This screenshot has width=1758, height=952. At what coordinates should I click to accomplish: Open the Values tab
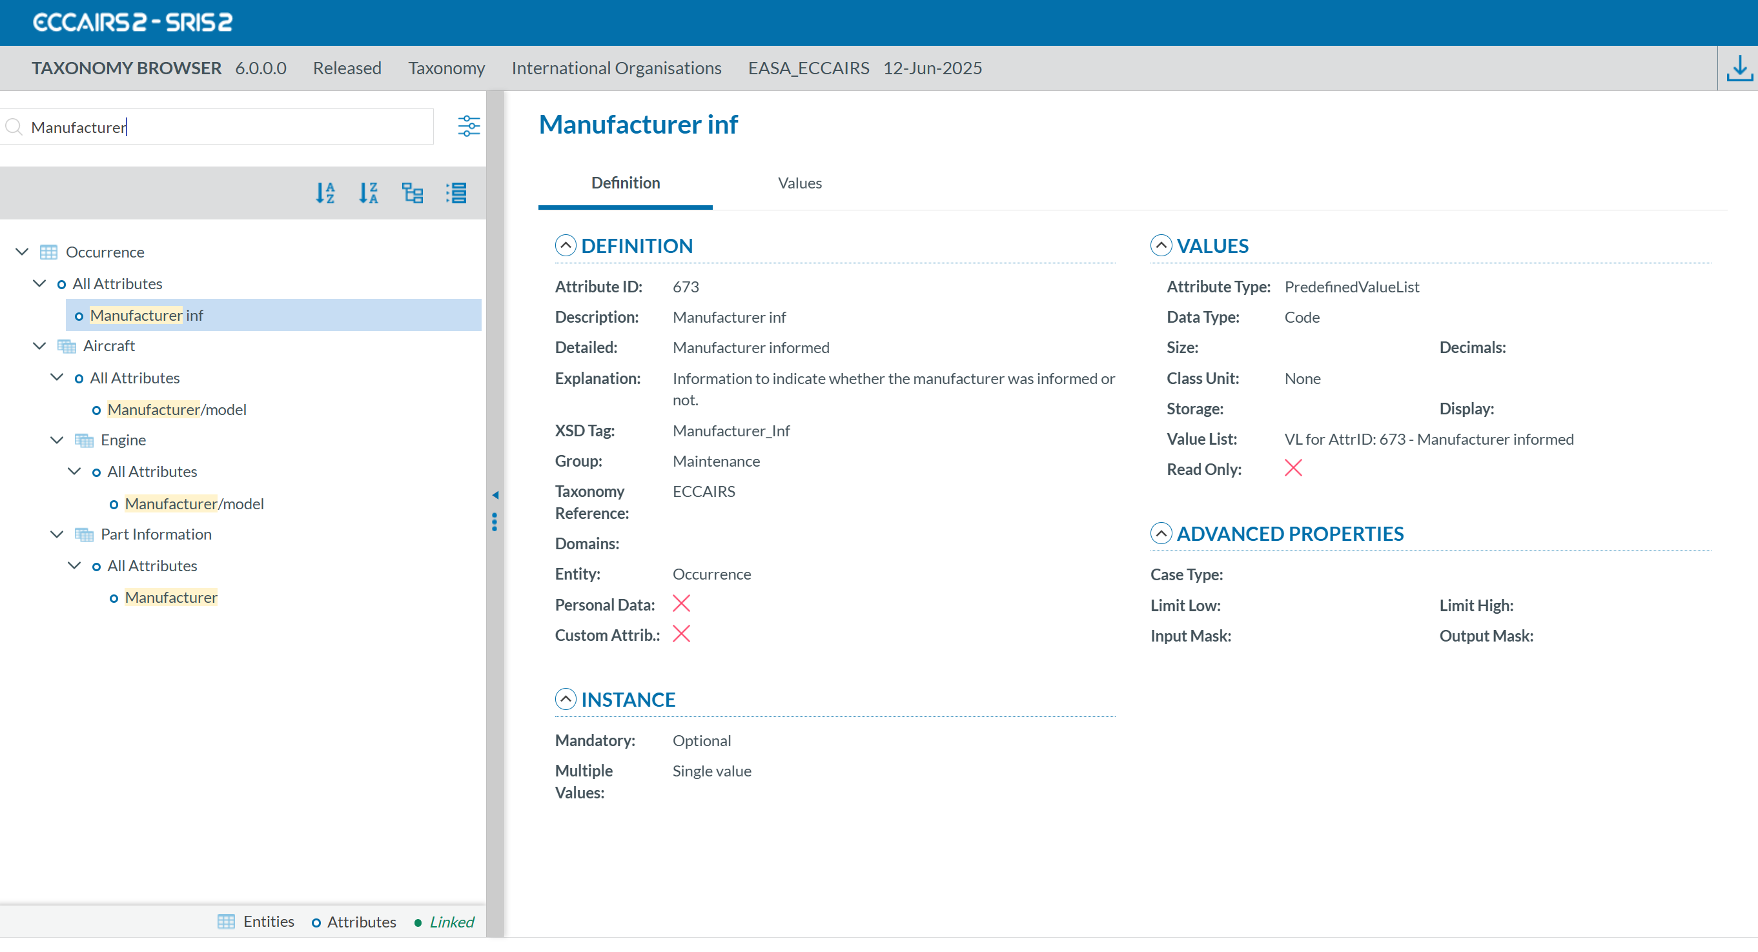tap(799, 183)
